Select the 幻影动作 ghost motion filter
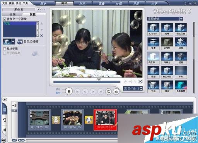The width and height of the screenshot is (198, 143). 153,29
